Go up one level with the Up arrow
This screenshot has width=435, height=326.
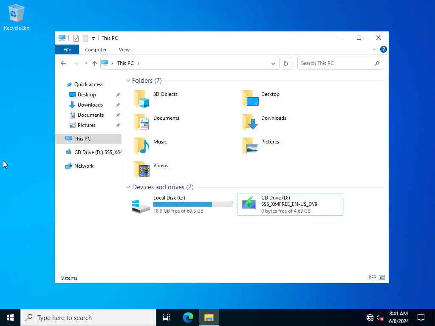pyautogui.click(x=95, y=63)
